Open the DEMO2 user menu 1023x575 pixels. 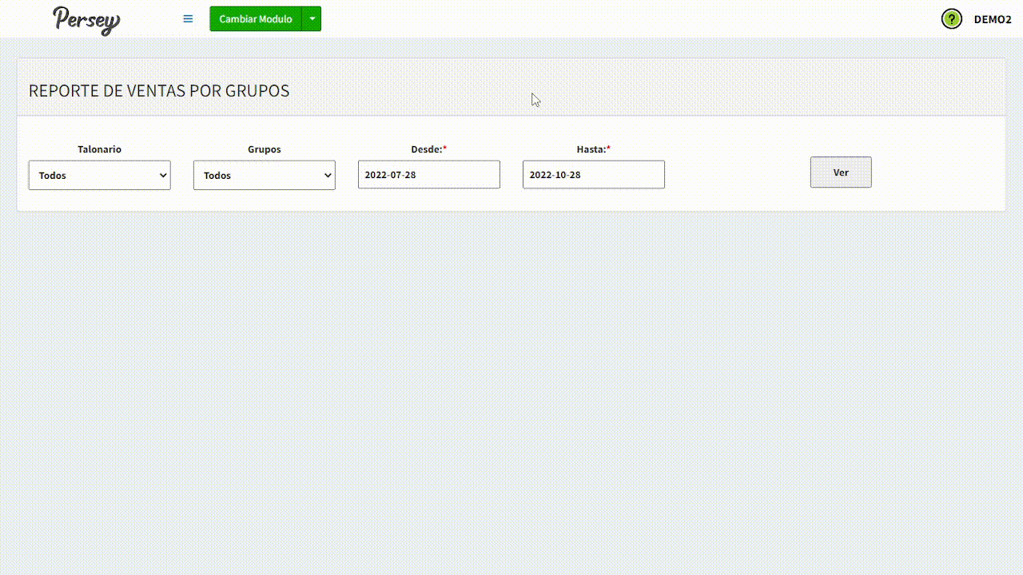pyautogui.click(x=992, y=19)
